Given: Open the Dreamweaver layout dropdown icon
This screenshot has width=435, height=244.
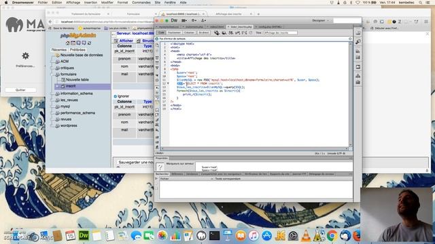Looking at the screenshot, I should 184,20.
